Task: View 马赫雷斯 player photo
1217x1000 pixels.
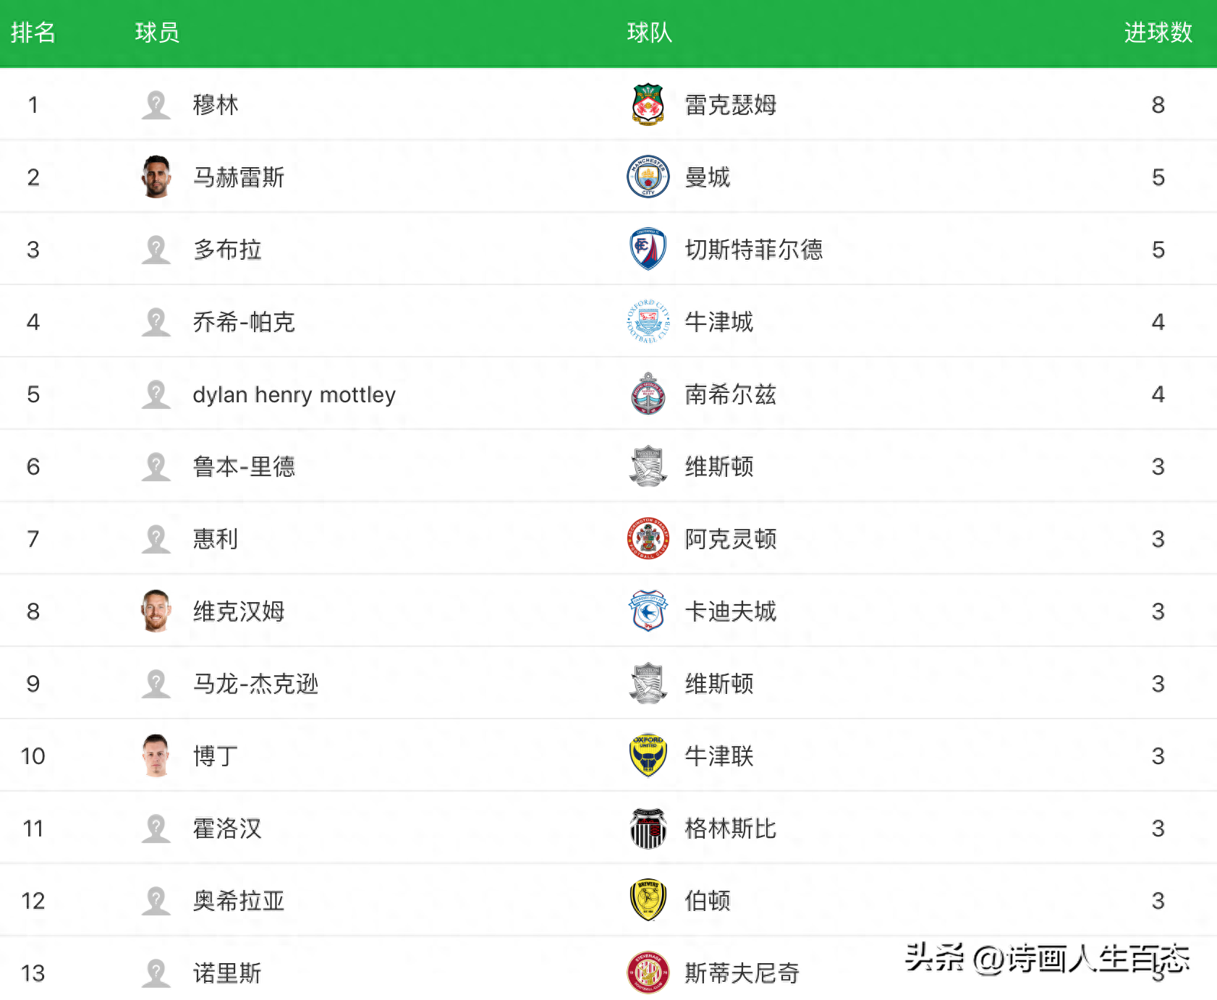Action: click(156, 177)
